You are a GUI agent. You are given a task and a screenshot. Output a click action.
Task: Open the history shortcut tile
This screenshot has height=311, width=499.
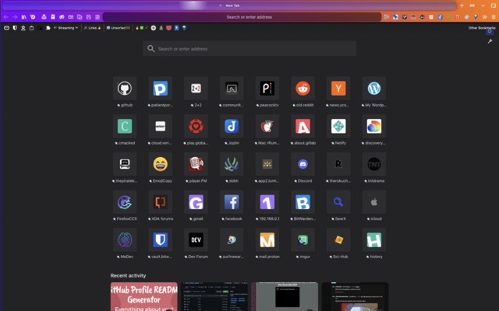pos(374,240)
